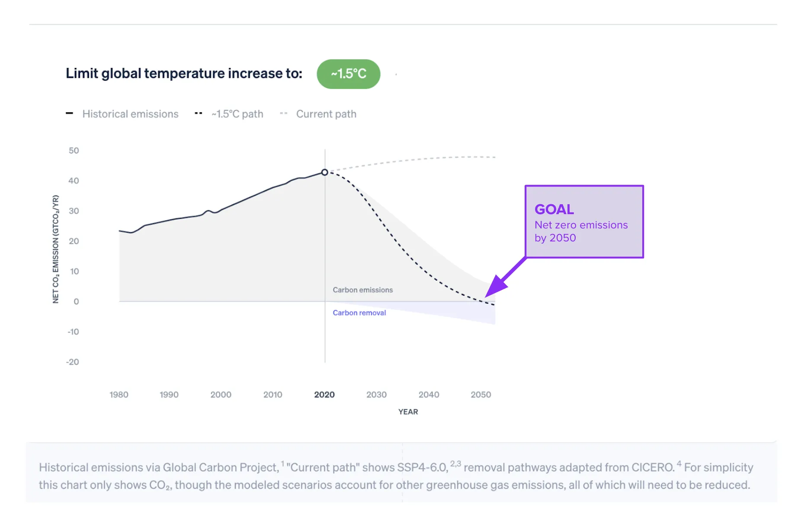Screen dimensions: 801x514
Task: Open footnote 2,3 after SSP4-6.0
Action: tap(455, 464)
